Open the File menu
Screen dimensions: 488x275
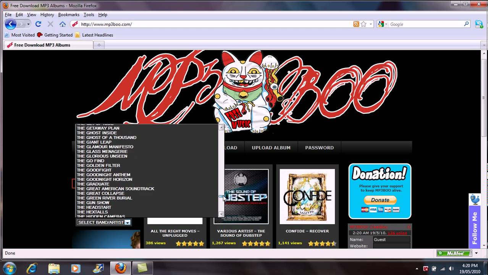8,15
